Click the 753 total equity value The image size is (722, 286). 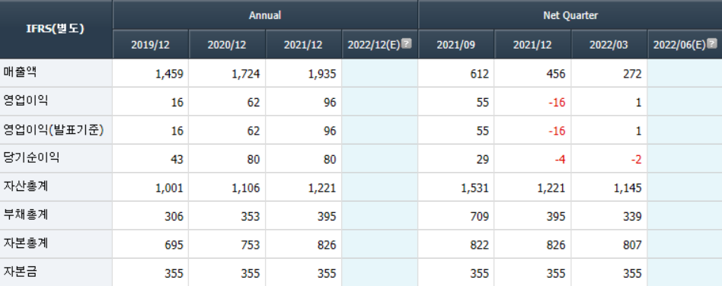251,245
